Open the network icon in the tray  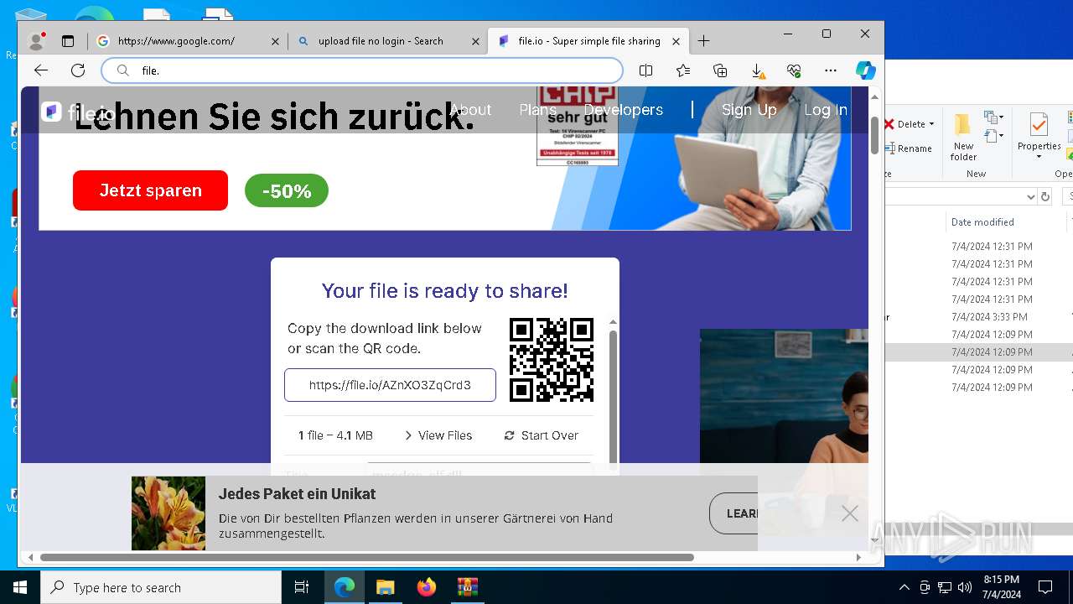[x=945, y=587]
